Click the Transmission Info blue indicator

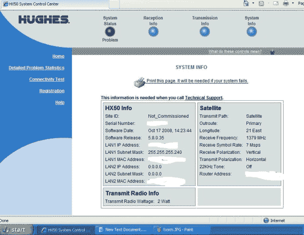pos(205,32)
